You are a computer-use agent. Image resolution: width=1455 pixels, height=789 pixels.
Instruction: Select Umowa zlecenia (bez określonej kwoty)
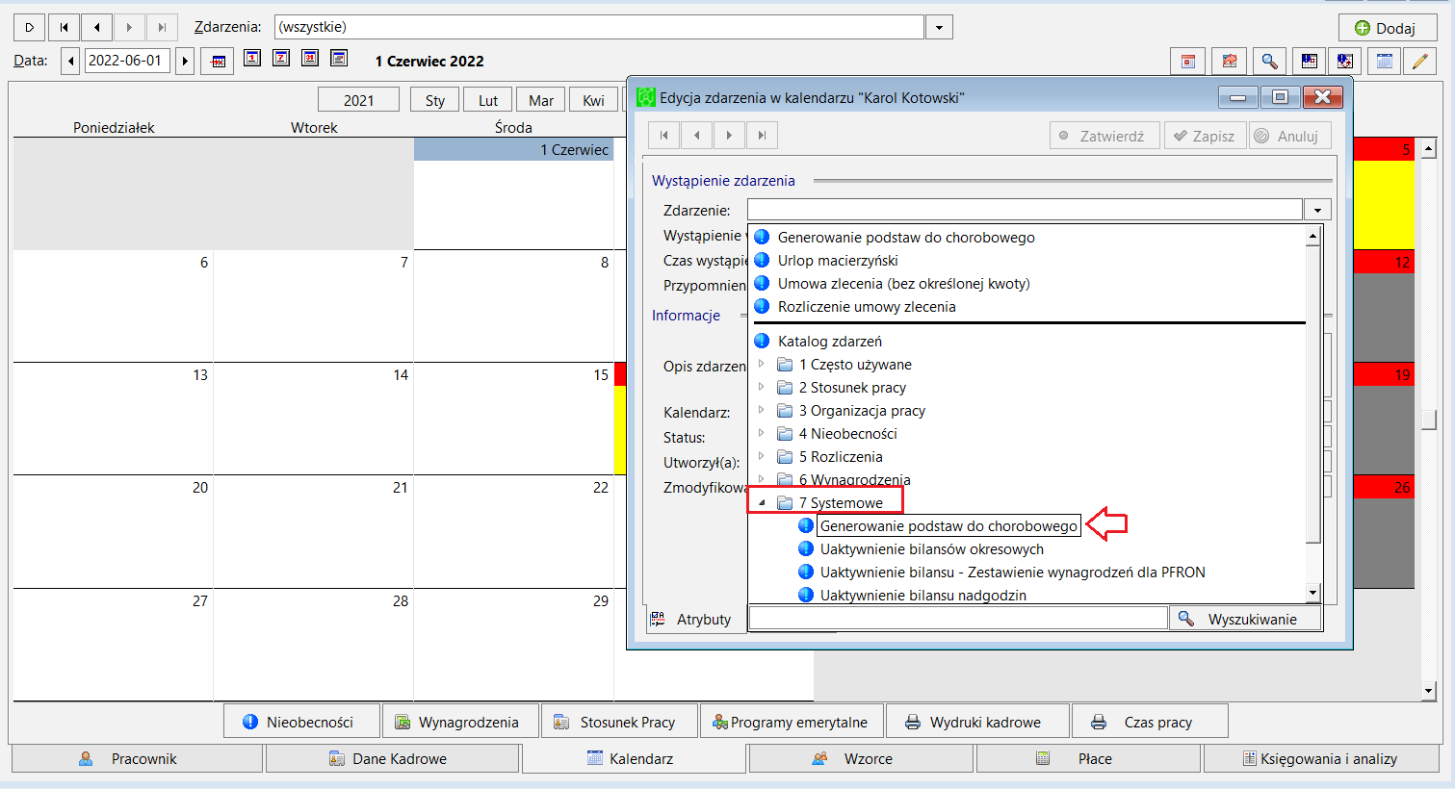coord(904,283)
